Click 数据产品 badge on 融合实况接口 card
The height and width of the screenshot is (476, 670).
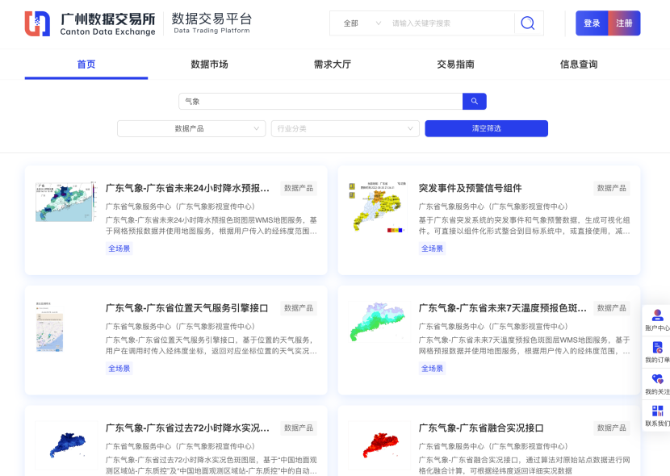click(611, 428)
